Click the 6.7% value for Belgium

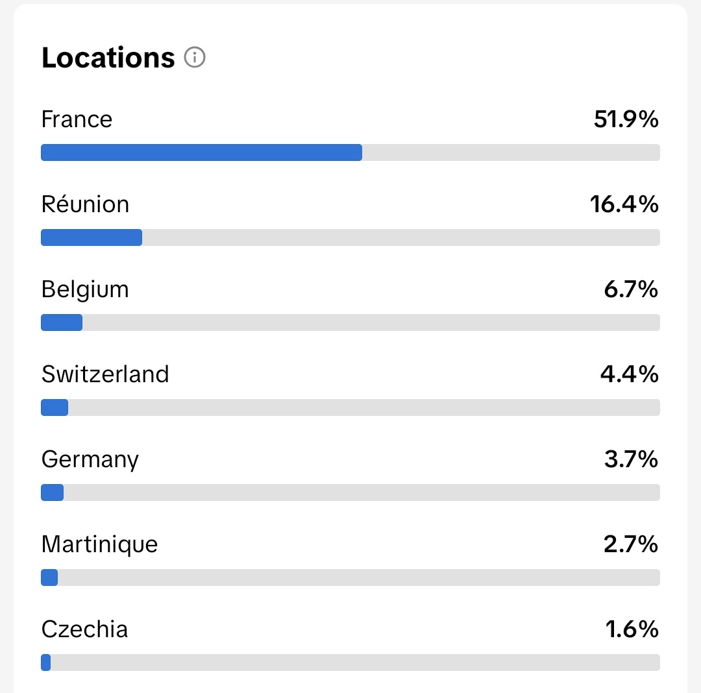(x=631, y=289)
